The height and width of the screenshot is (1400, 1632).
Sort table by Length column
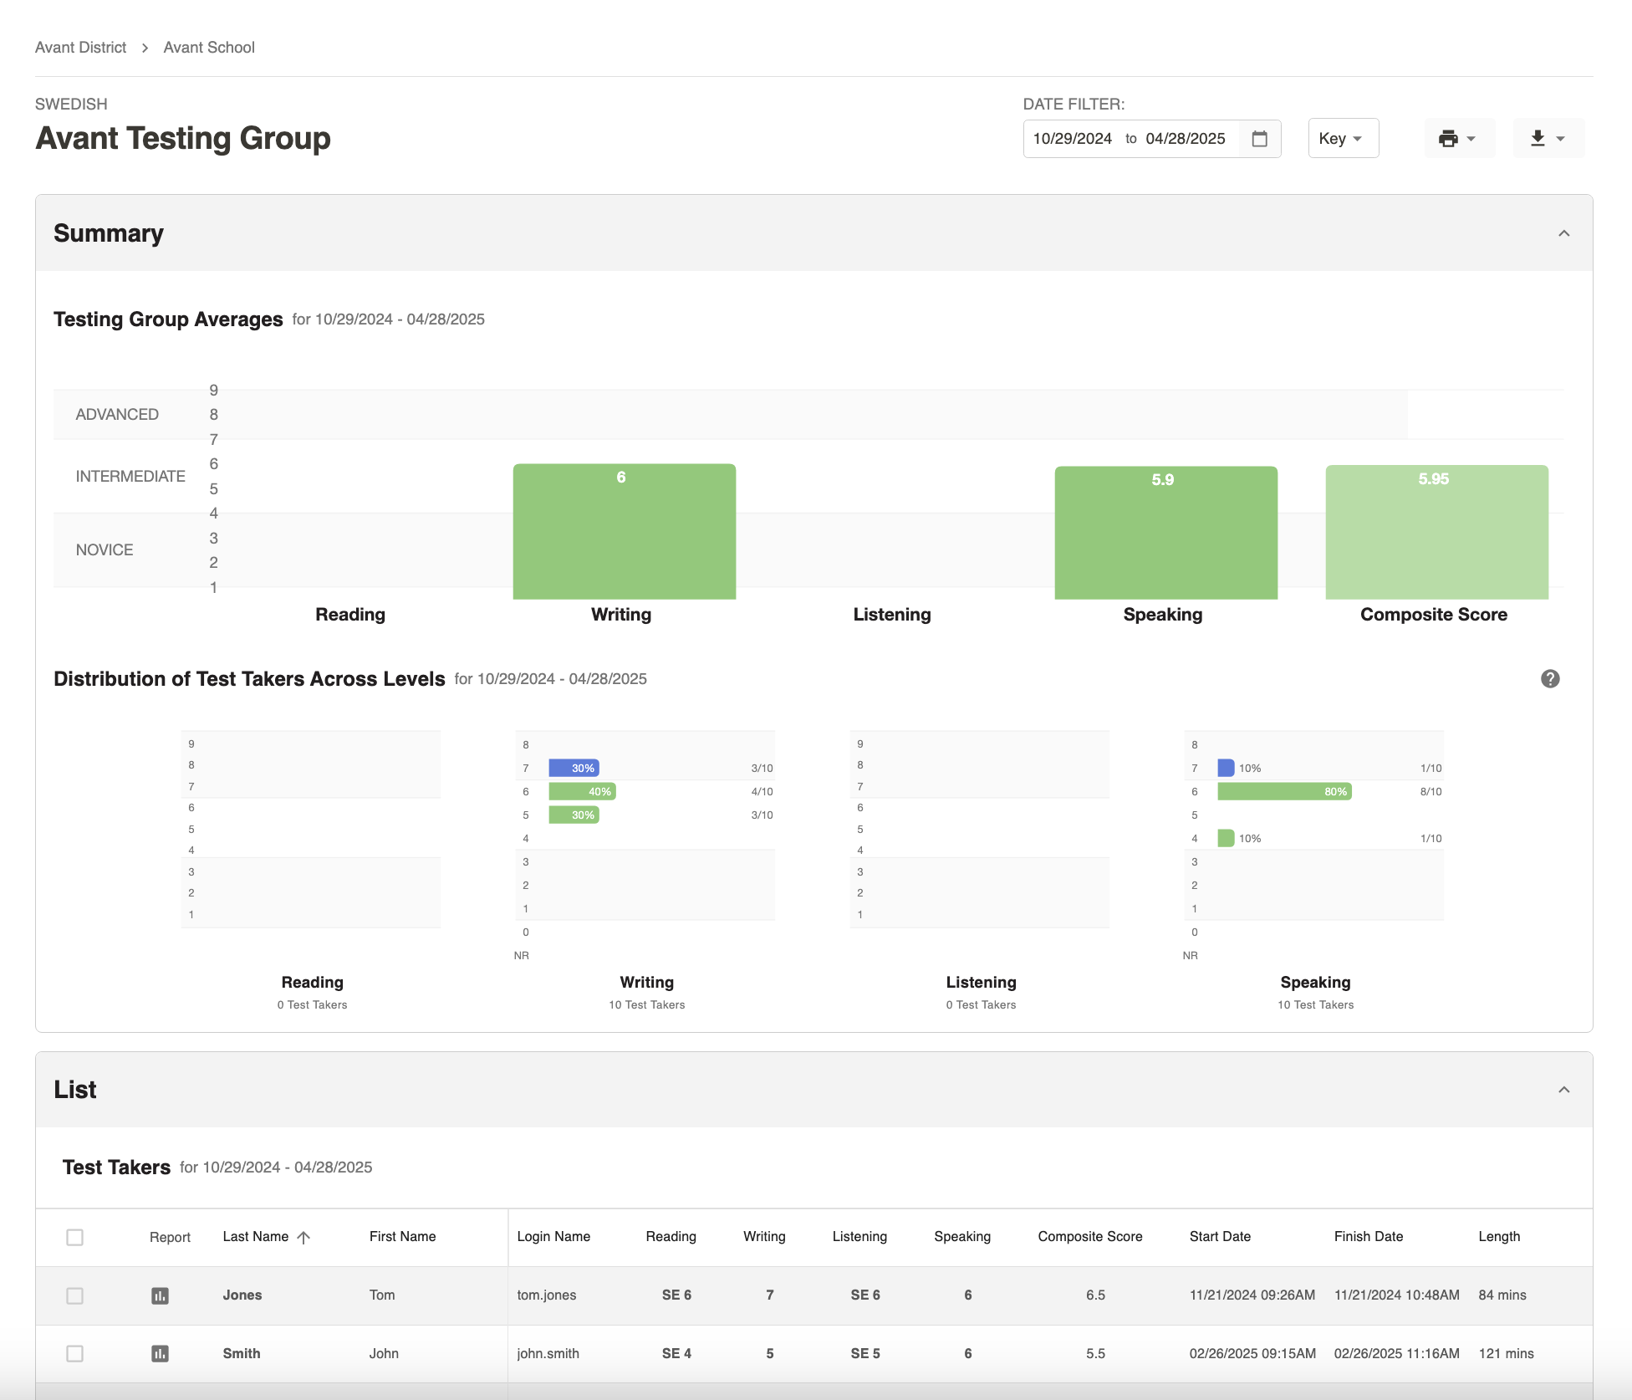(1499, 1237)
